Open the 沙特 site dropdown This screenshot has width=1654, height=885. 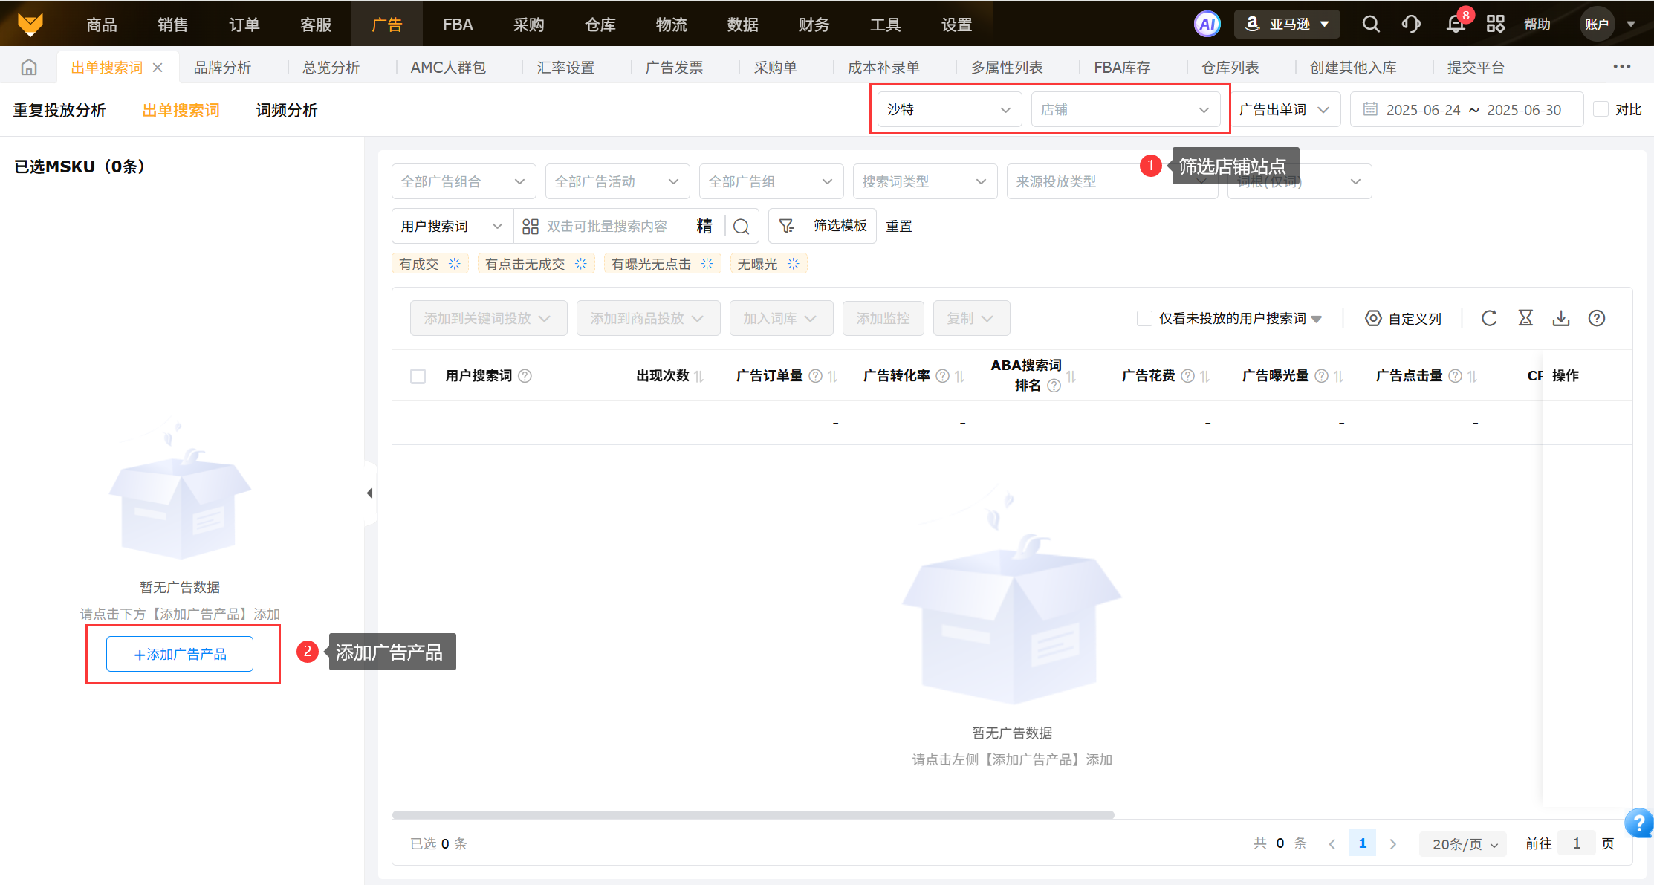point(948,110)
